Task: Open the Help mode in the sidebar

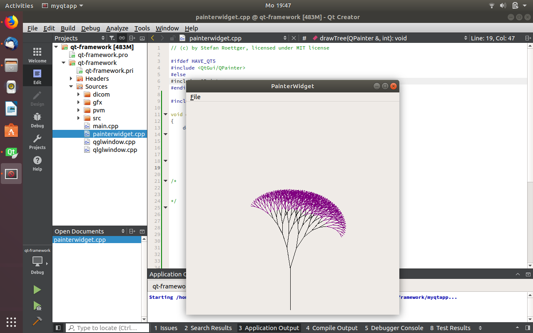Action: click(37, 163)
